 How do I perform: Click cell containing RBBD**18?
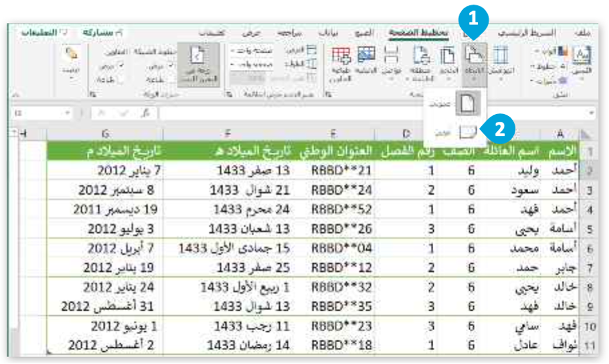[334, 345]
